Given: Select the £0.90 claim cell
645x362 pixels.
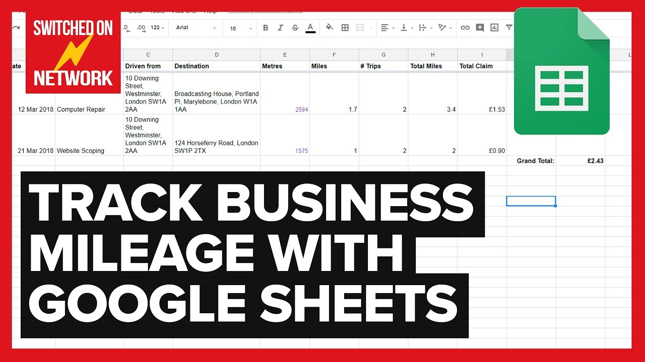Looking at the screenshot, I should [x=482, y=135].
